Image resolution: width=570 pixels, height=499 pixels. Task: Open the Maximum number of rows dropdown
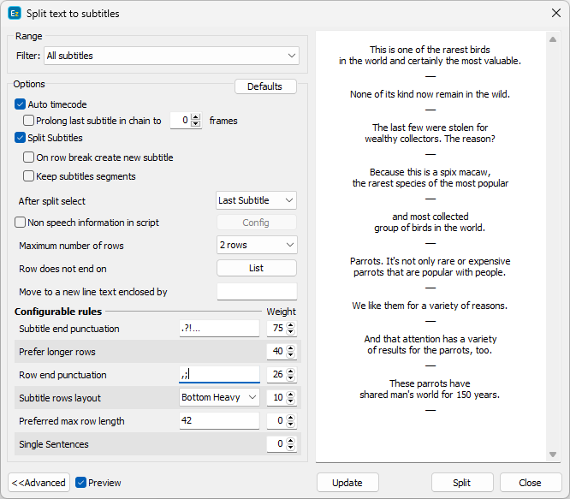pos(256,246)
